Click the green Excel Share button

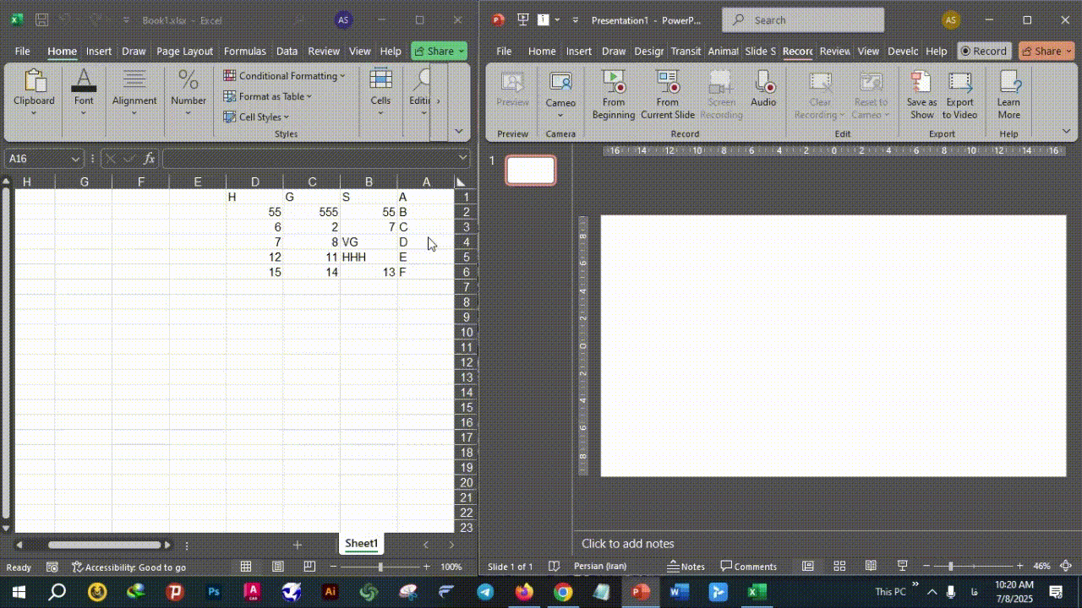coord(439,52)
